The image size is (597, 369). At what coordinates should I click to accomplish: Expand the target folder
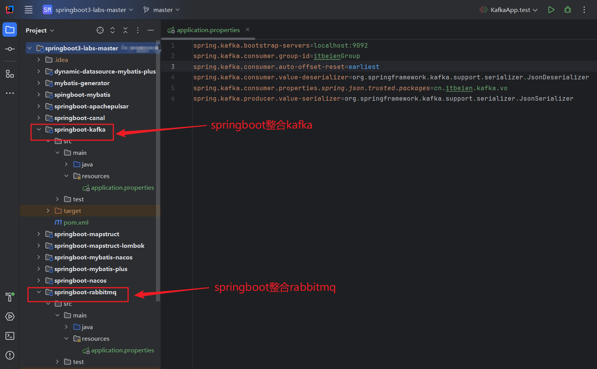48,211
